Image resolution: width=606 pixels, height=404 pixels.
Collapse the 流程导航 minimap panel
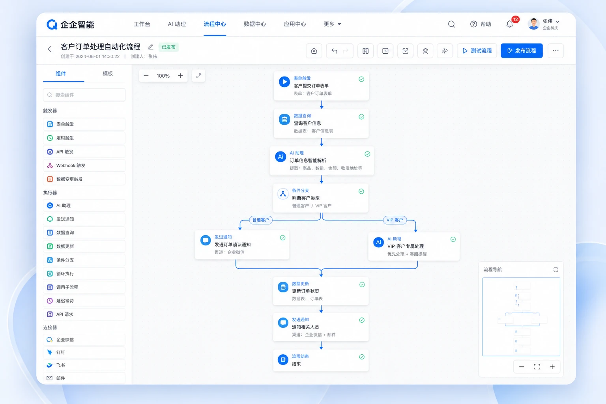coord(555,270)
